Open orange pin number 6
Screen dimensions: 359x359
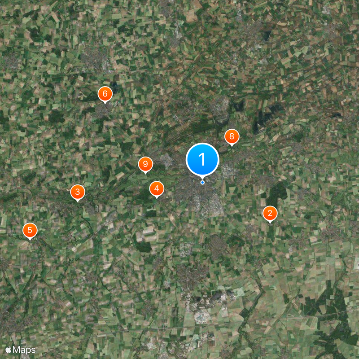pos(105,94)
